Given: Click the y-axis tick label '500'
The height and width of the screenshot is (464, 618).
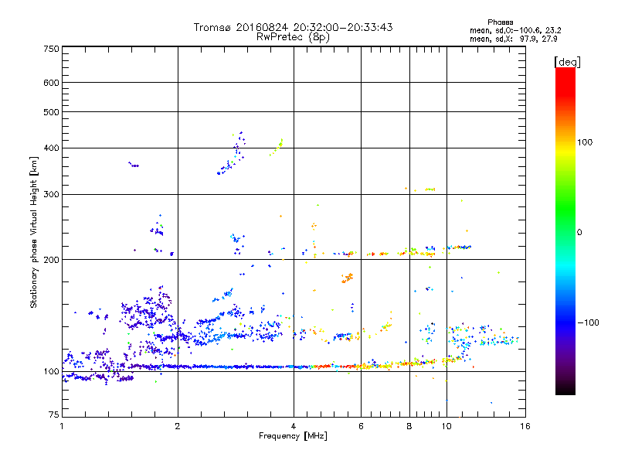Looking at the screenshot, I should point(51,112).
